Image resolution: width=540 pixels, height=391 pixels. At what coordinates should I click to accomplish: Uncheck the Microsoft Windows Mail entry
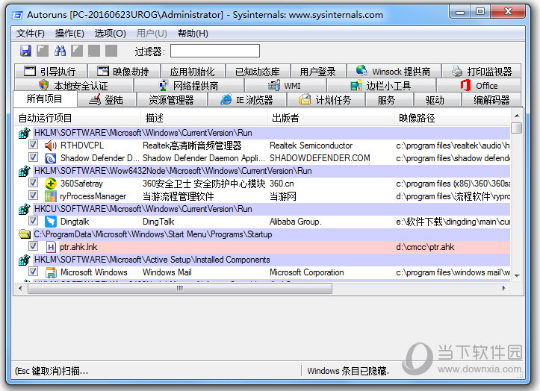(33, 272)
